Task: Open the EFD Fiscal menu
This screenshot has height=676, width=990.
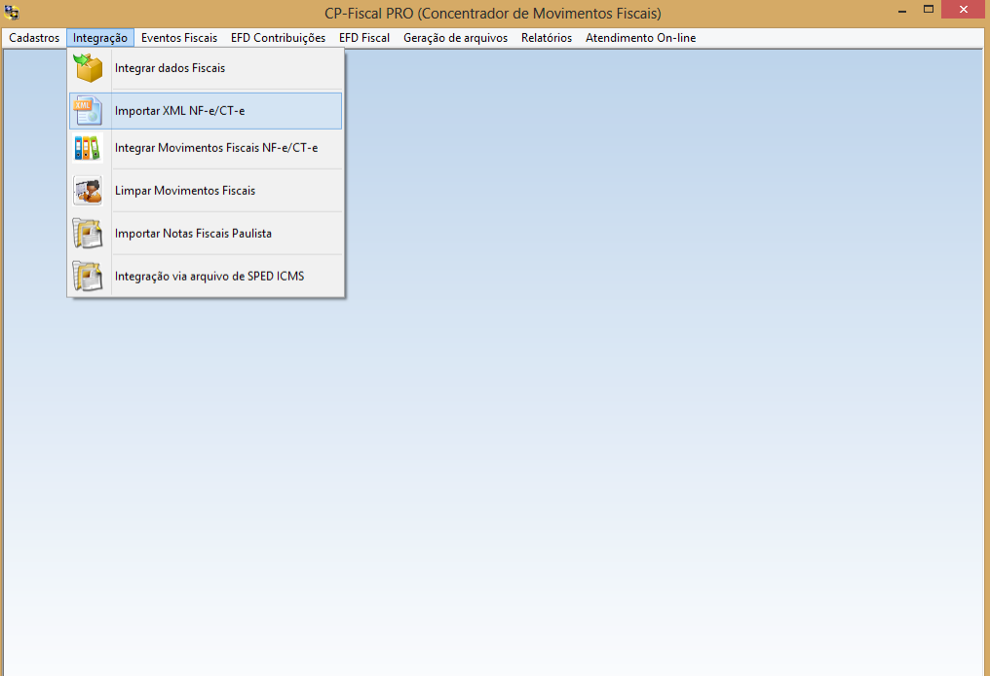Action: click(x=364, y=38)
